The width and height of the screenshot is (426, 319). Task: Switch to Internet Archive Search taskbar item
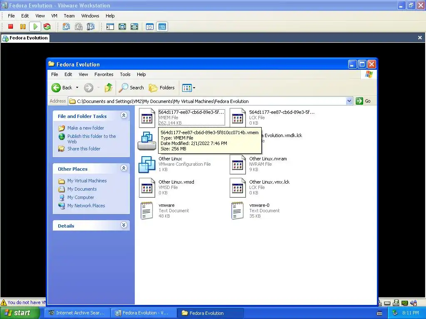click(x=77, y=313)
